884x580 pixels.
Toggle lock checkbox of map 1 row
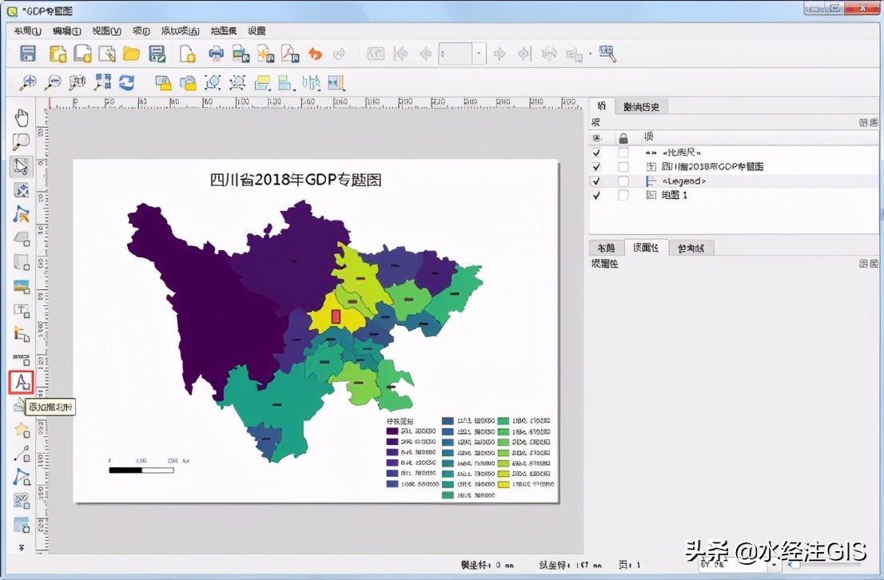(623, 195)
